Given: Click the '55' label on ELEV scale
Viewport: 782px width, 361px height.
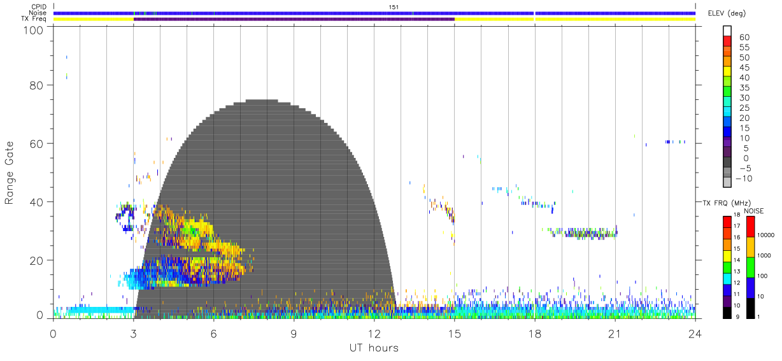Looking at the screenshot, I should pos(745,48).
